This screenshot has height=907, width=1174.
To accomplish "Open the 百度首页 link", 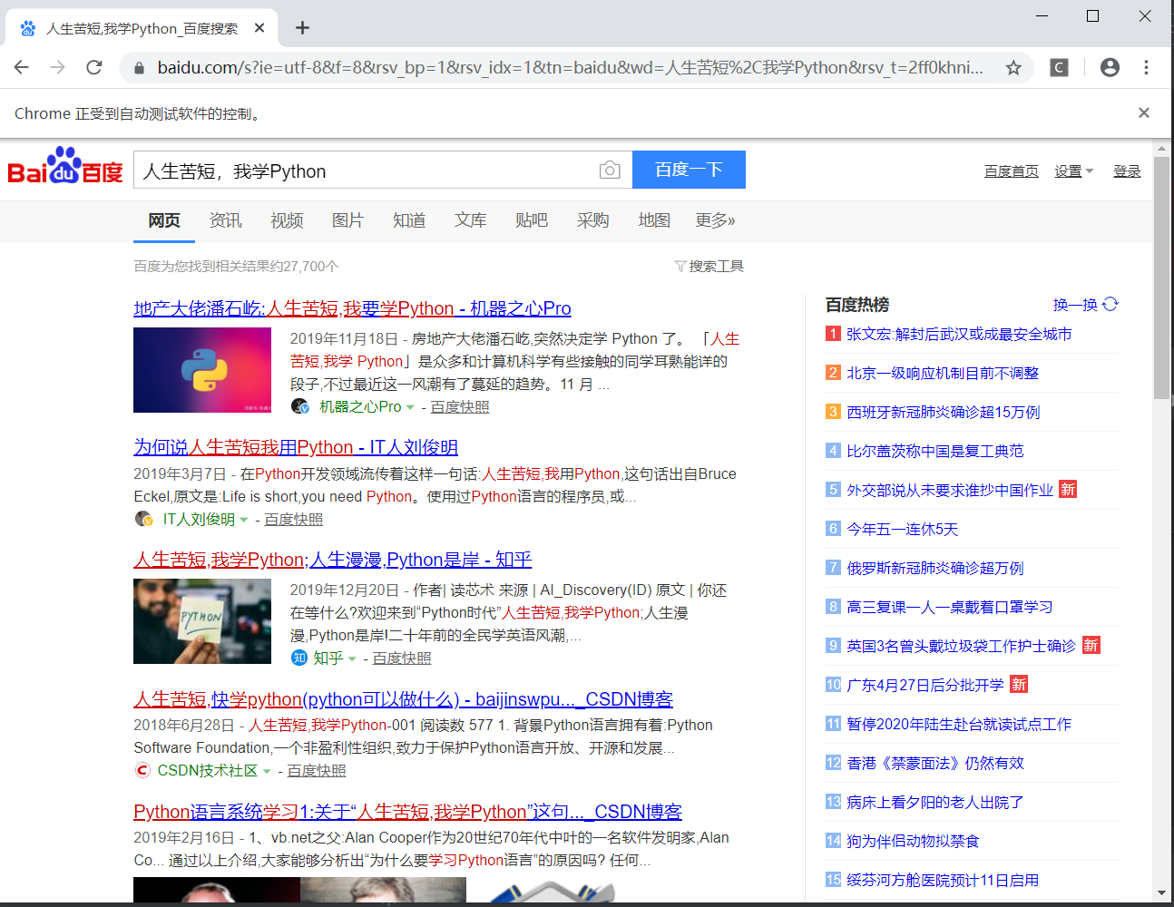I will tap(1012, 171).
